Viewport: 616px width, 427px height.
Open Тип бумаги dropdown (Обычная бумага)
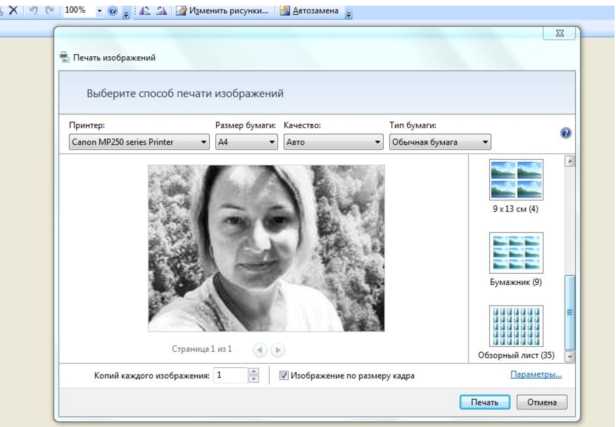point(440,141)
